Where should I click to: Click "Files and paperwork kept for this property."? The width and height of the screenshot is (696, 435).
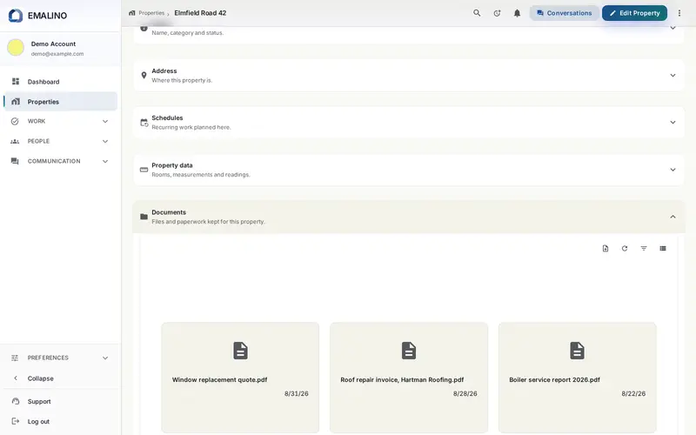point(208,222)
